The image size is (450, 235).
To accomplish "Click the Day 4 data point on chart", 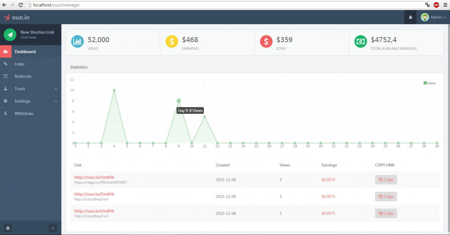I will pyautogui.click(x=114, y=90).
